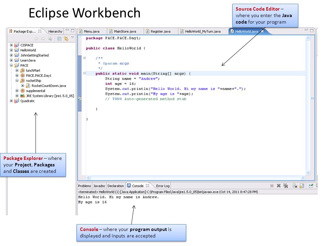
Task: Collapse the rocketShip package node
Action: (x=17, y=81)
